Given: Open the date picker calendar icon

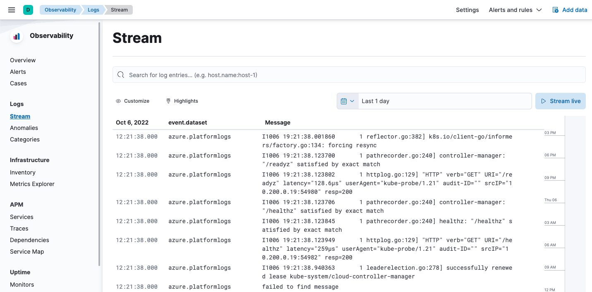Looking at the screenshot, I should tap(345, 101).
